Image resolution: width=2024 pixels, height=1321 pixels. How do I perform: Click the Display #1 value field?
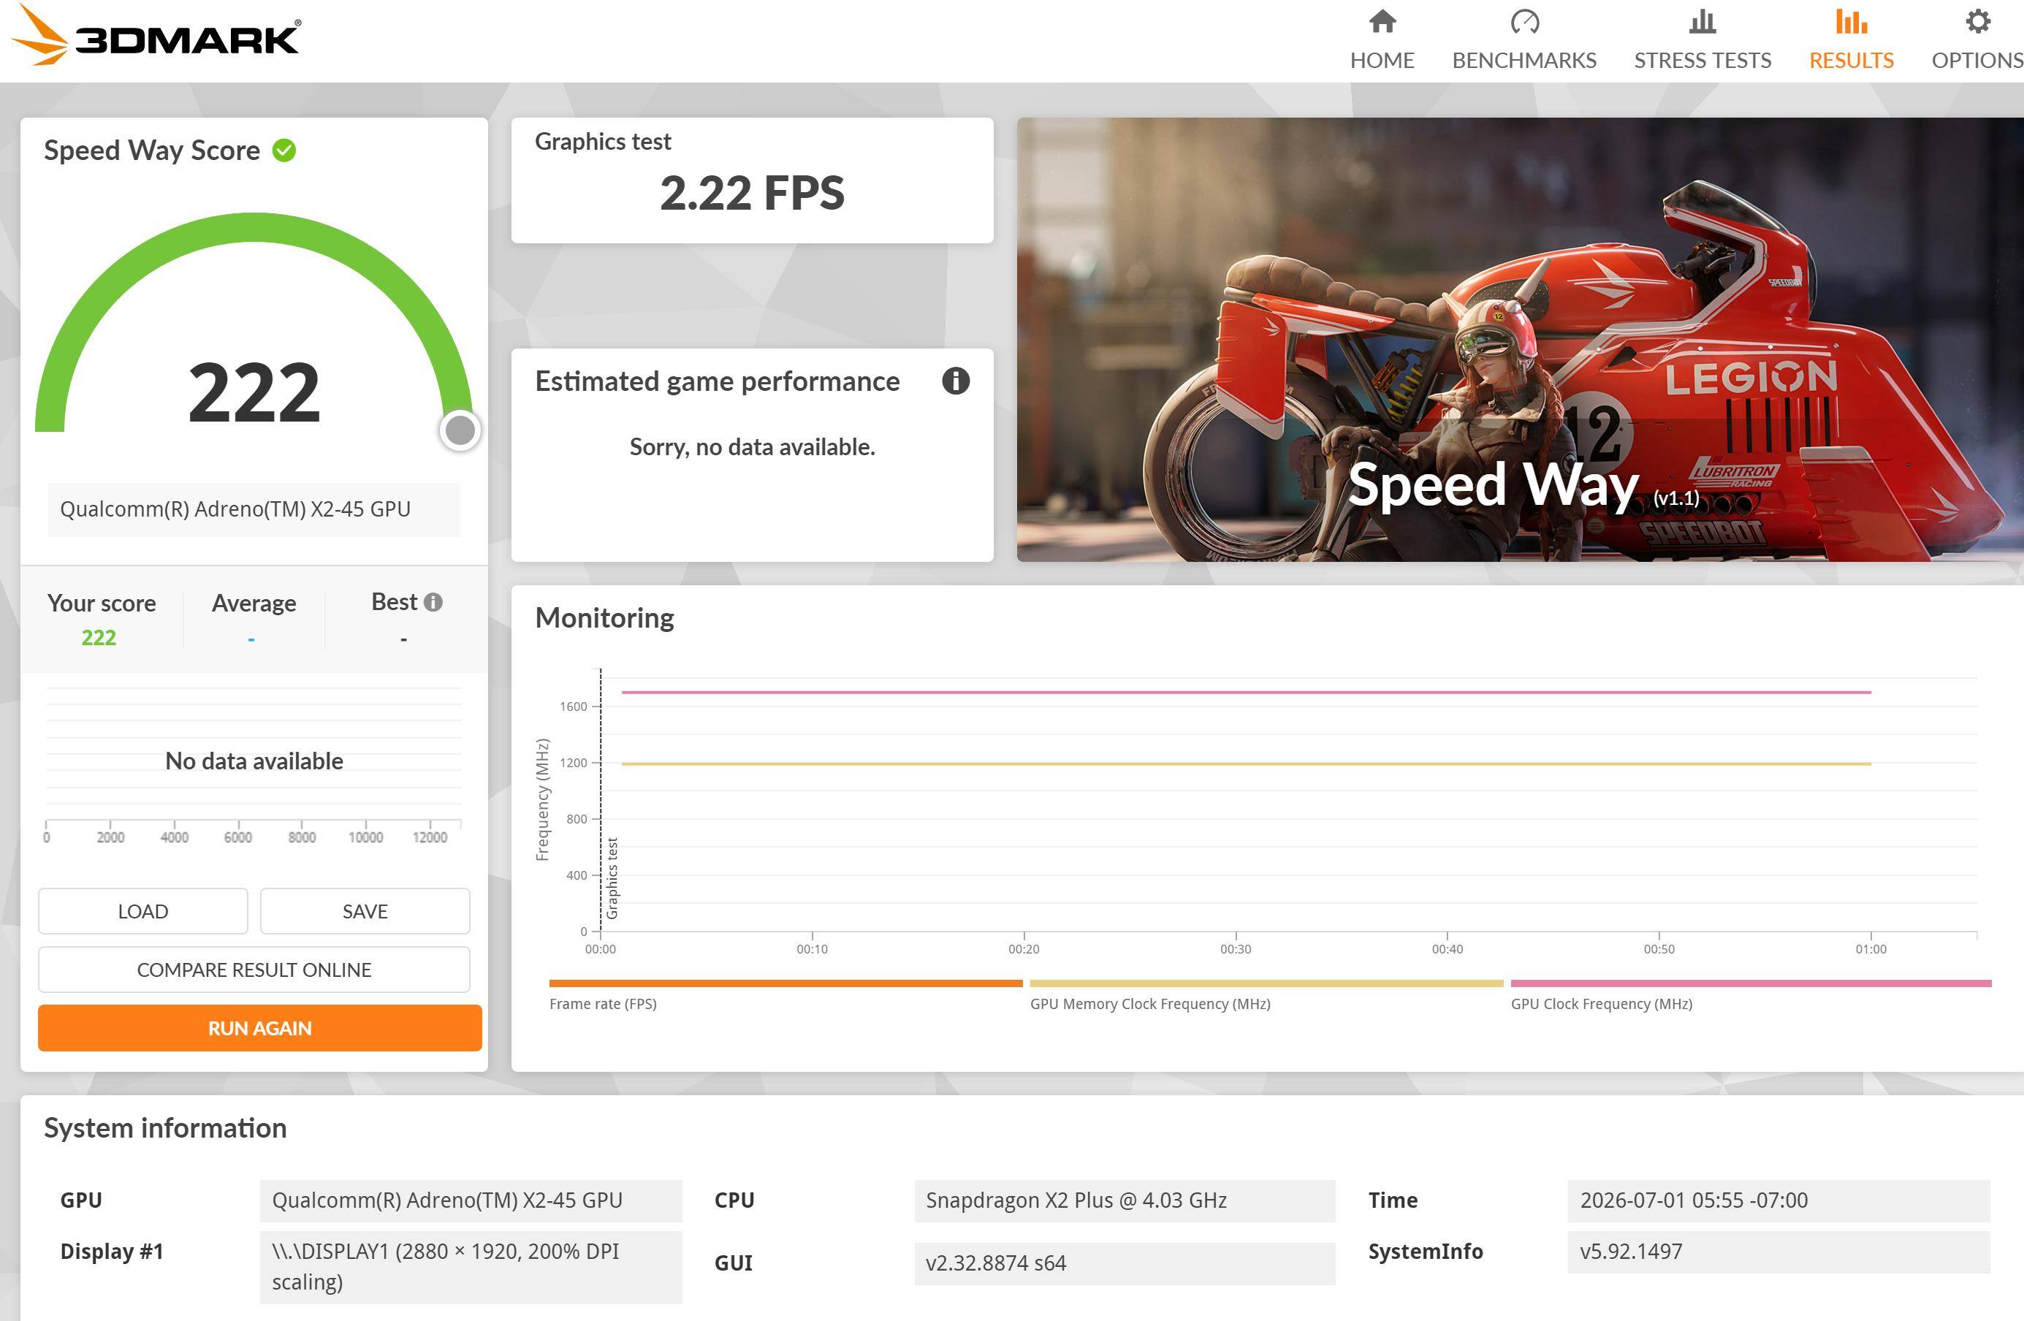(471, 1266)
